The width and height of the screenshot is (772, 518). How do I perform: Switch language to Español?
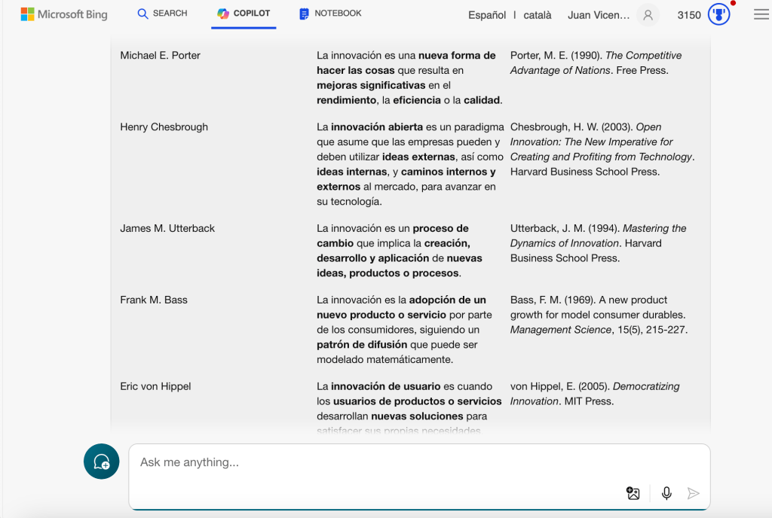[487, 15]
